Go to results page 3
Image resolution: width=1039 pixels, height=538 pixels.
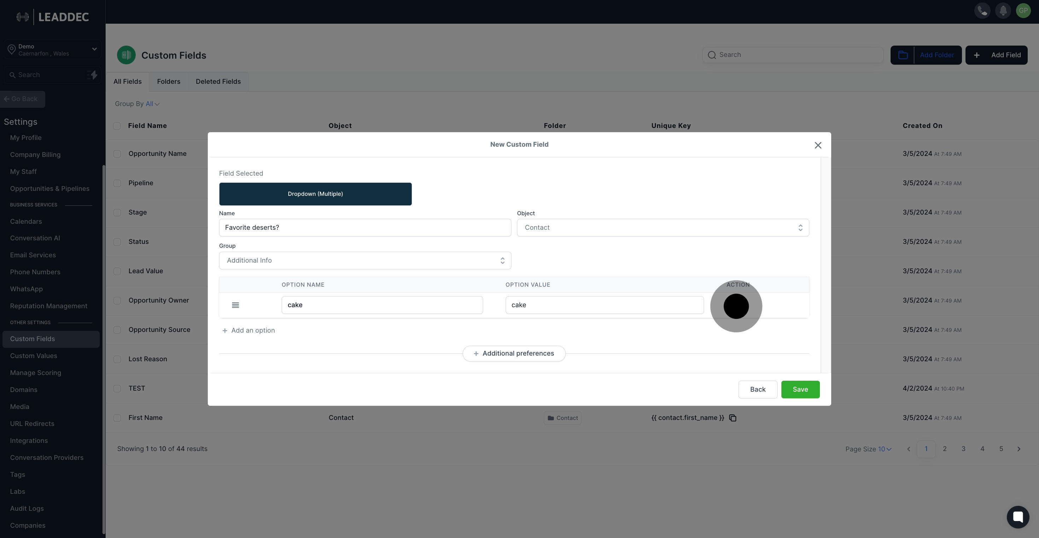click(964, 449)
